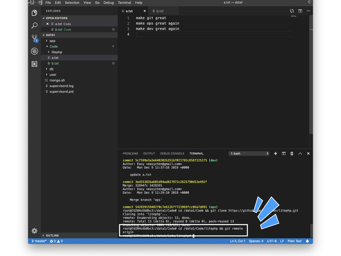The height and width of the screenshot is (256, 341).
Task: Create a new terminal with plus icon
Action: tap(275, 154)
